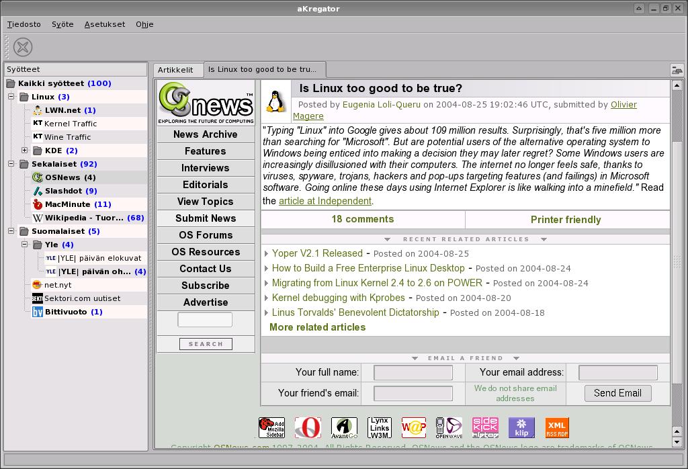Click the klip icon
The width and height of the screenshot is (688, 469).
pyautogui.click(x=521, y=428)
